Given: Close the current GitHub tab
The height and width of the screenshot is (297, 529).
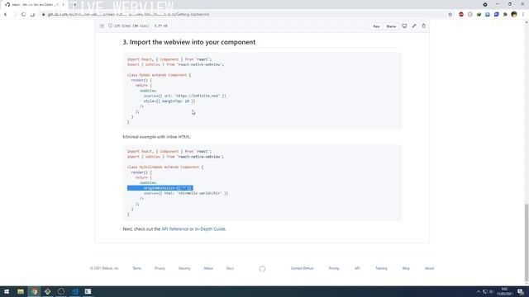Looking at the screenshot, I should tap(63, 5).
